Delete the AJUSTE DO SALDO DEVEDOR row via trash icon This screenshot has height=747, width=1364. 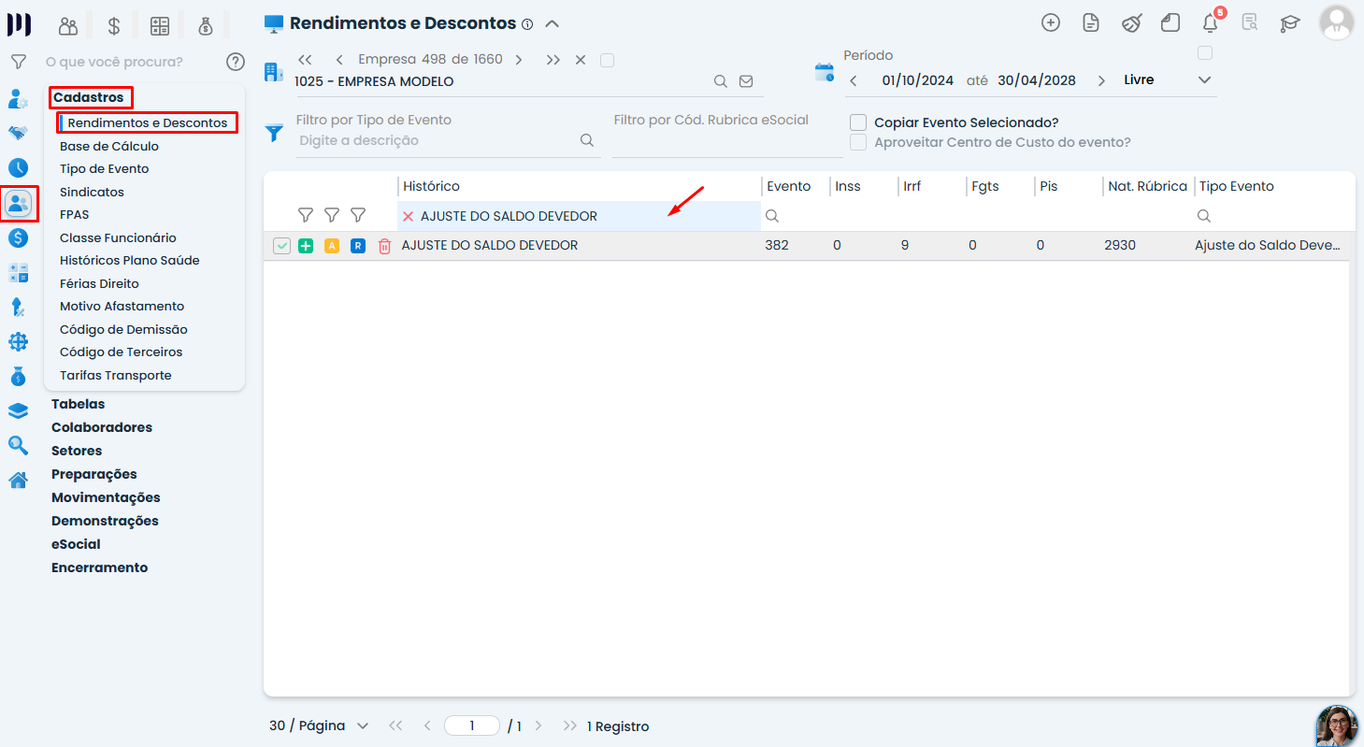coord(384,246)
